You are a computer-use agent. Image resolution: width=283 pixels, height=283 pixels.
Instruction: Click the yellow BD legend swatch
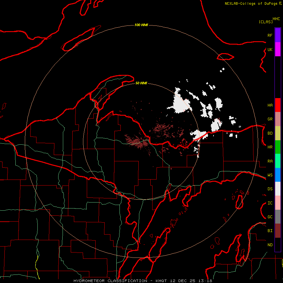pos(278,133)
